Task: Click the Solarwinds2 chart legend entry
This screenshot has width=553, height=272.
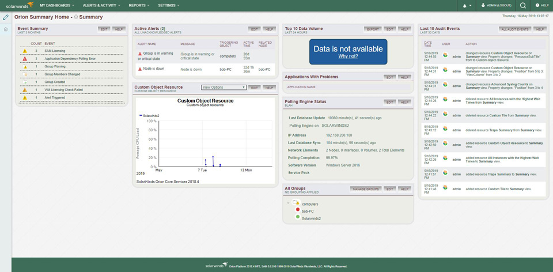Action: pos(149,115)
